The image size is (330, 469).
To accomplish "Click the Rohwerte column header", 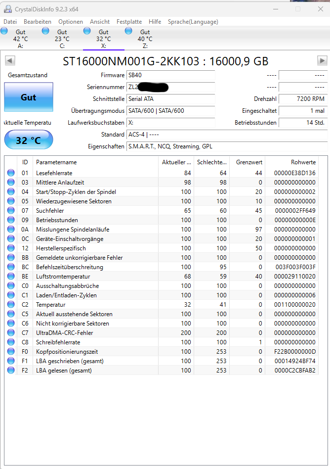I will pyautogui.click(x=292, y=162).
